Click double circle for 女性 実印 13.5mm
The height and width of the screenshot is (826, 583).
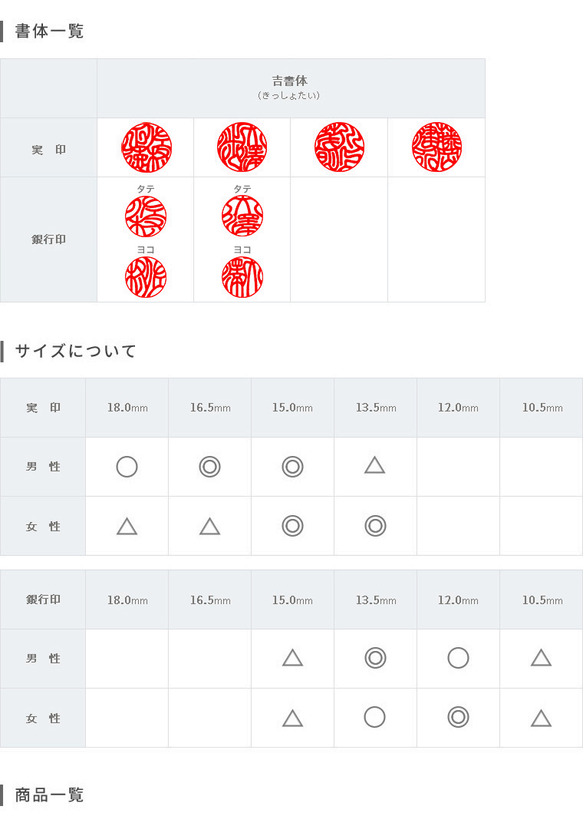pyautogui.click(x=375, y=526)
